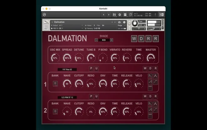Open the save (floppy disk) menu
Screen dimensions: 207x130
coord(114,15)
